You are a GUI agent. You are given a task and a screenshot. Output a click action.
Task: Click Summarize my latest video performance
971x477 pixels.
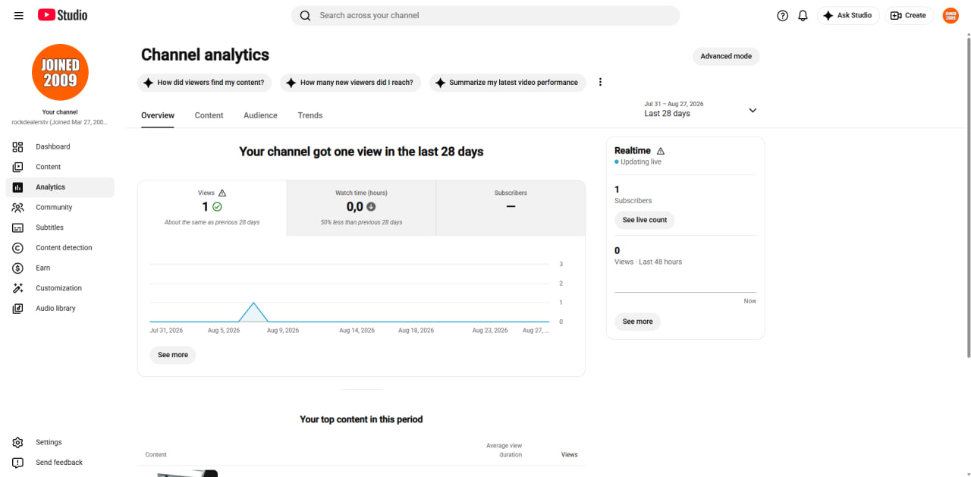tap(507, 83)
